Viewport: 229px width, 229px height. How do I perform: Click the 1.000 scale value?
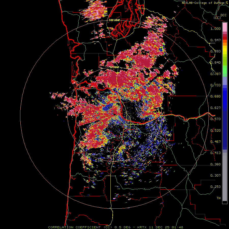(216, 28)
